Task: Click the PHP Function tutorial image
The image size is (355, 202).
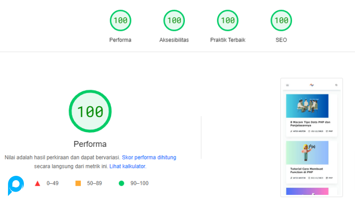Action: (x=307, y=153)
